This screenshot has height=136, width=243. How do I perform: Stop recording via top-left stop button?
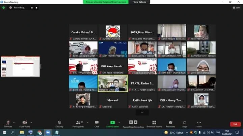(x=36, y=7)
